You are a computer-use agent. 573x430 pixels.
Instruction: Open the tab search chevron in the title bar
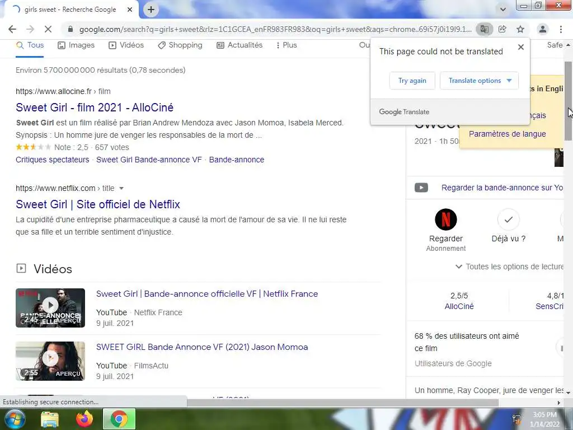click(503, 10)
